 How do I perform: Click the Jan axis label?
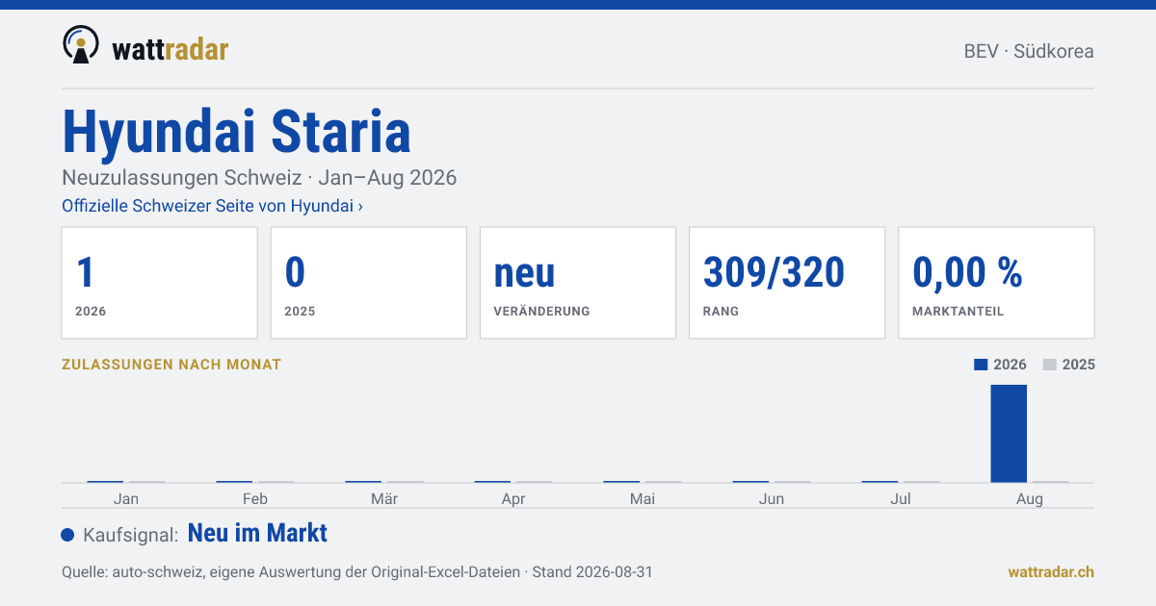point(125,498)
